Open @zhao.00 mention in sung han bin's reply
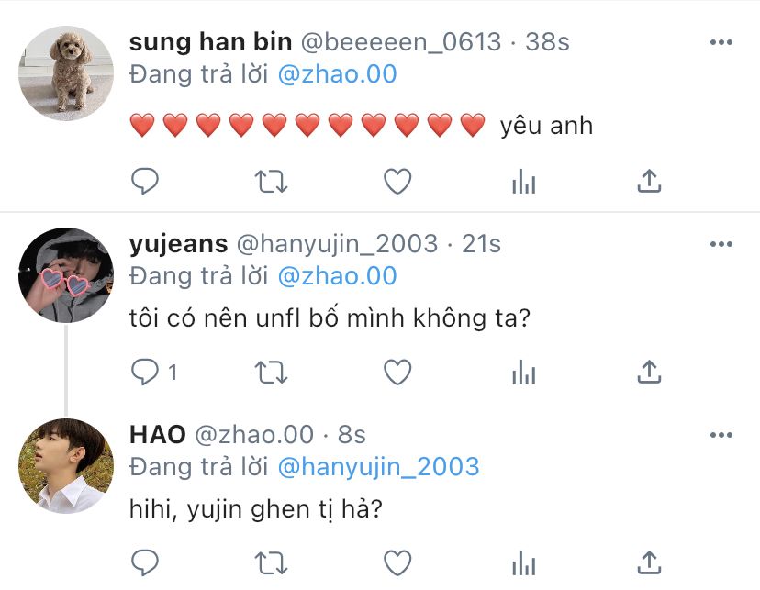 338,74
